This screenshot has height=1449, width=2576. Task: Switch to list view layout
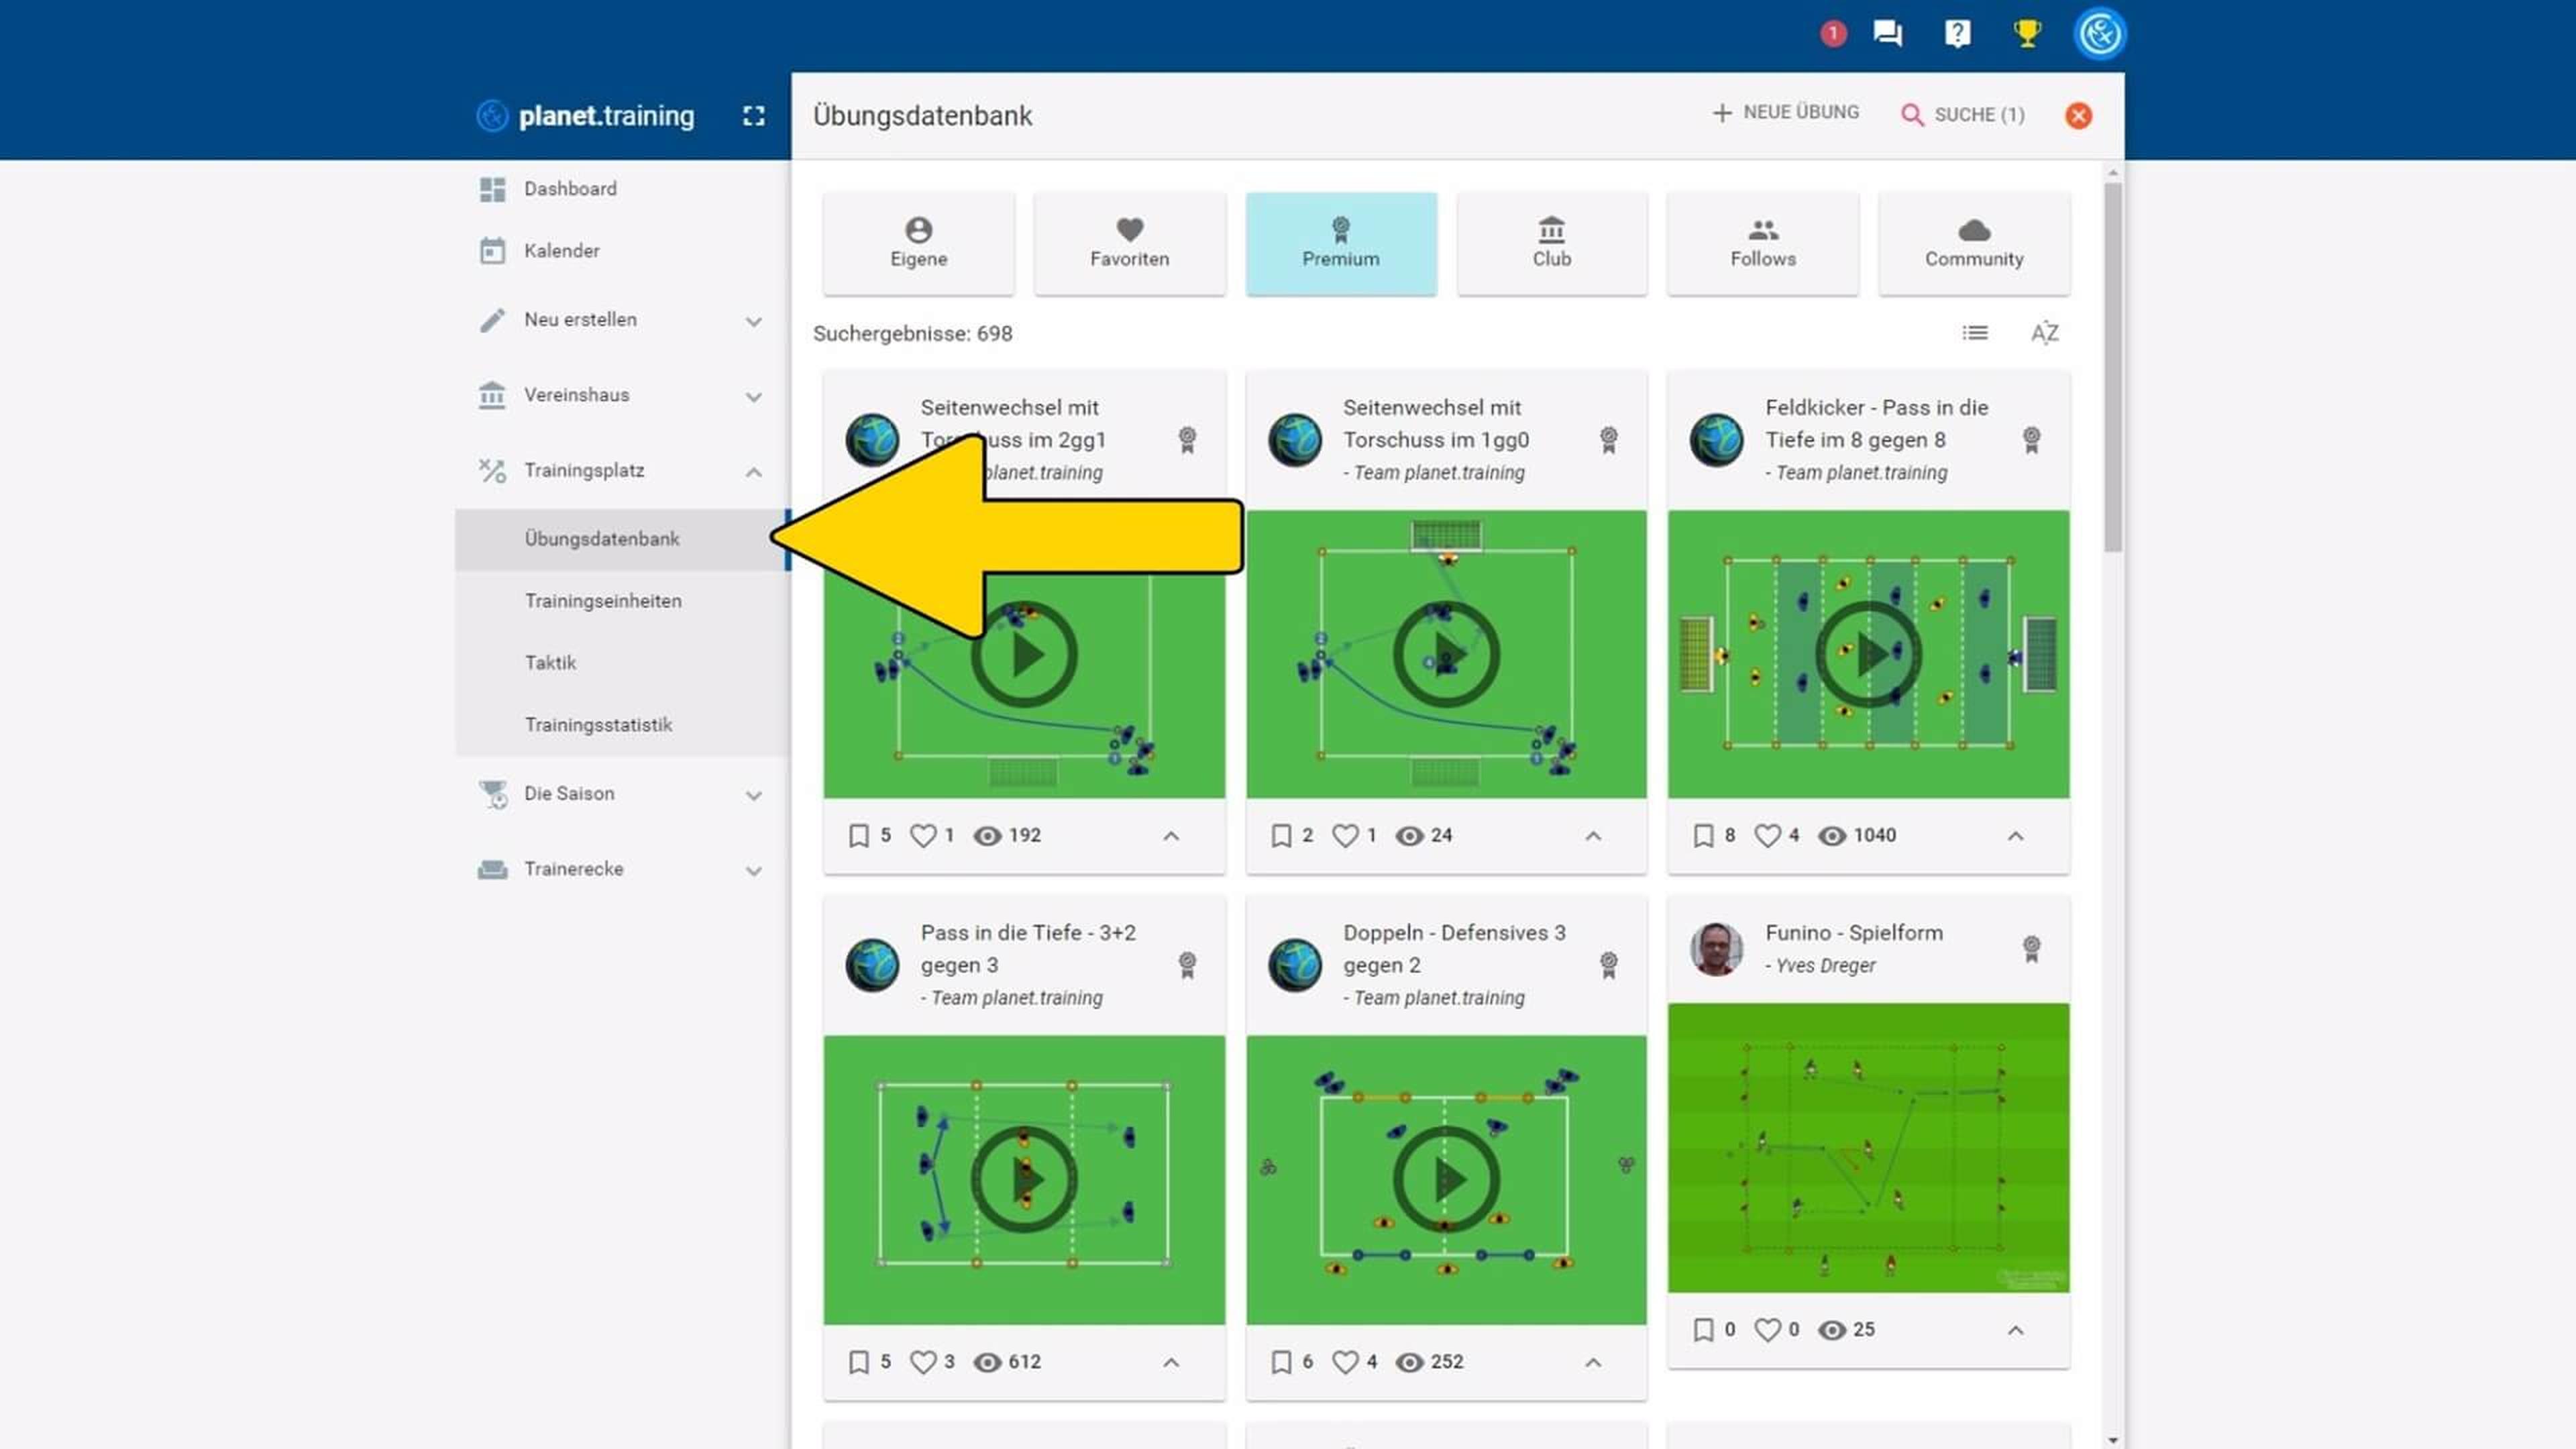point(1974,333)
